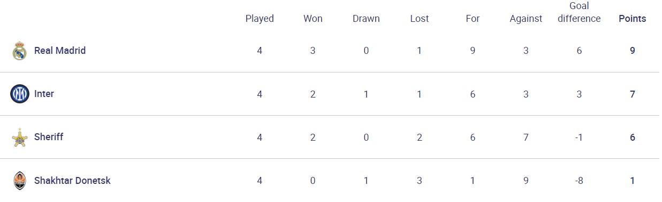Image resolution: width=662 pixels, height=202 pixels.
Task: Select Real Madrid's points value 9
Action: tap(633, 51)
